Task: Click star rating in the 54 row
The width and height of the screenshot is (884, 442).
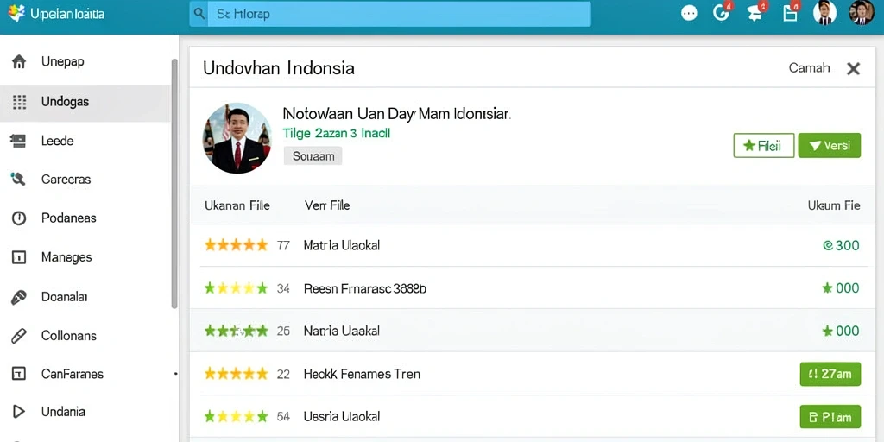Action: [236, 417]
